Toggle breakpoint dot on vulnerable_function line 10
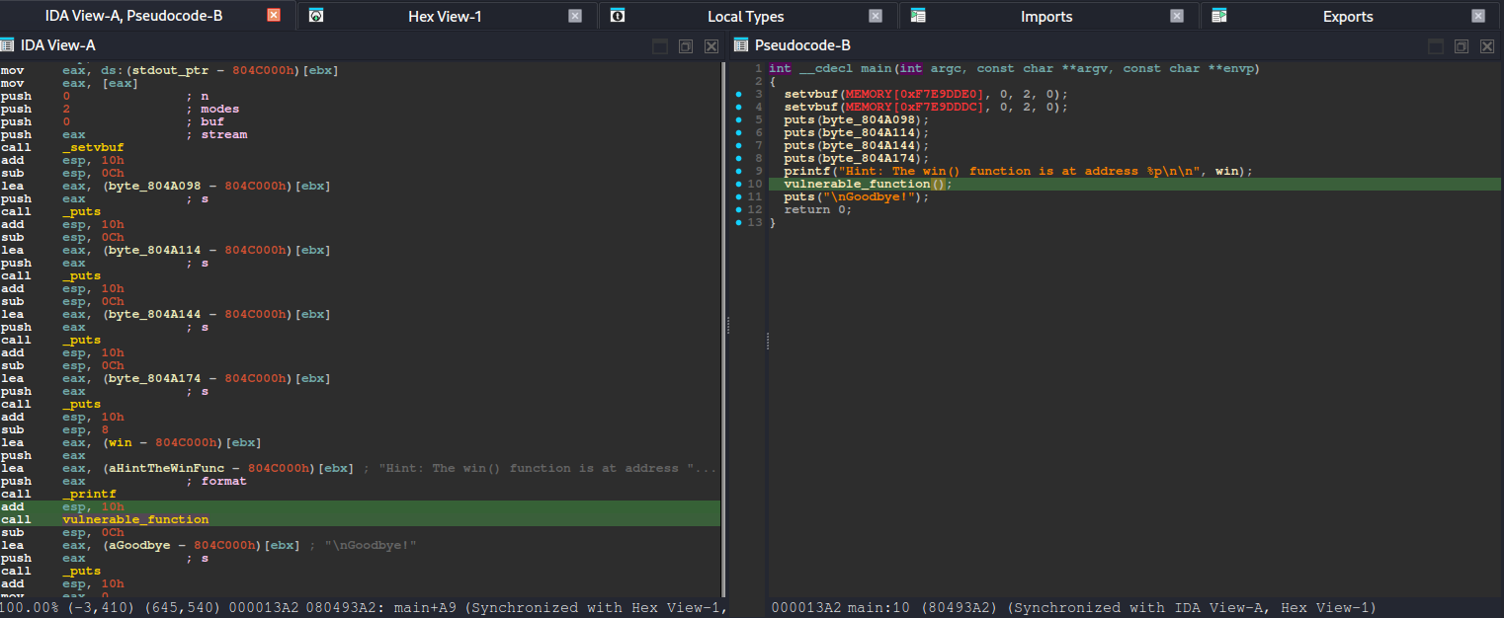Viewport: 1504px width, 618px height. click(738, 184)
